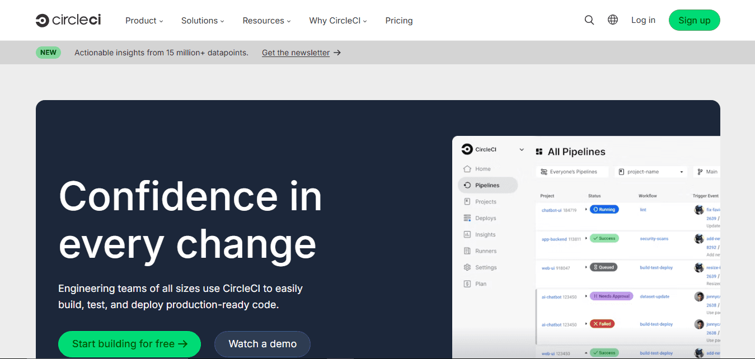This screenshot has height=359, width=755.
Task: Open Deploys icon in dashboard preview sidebar
Action: [x=467, y=218]
